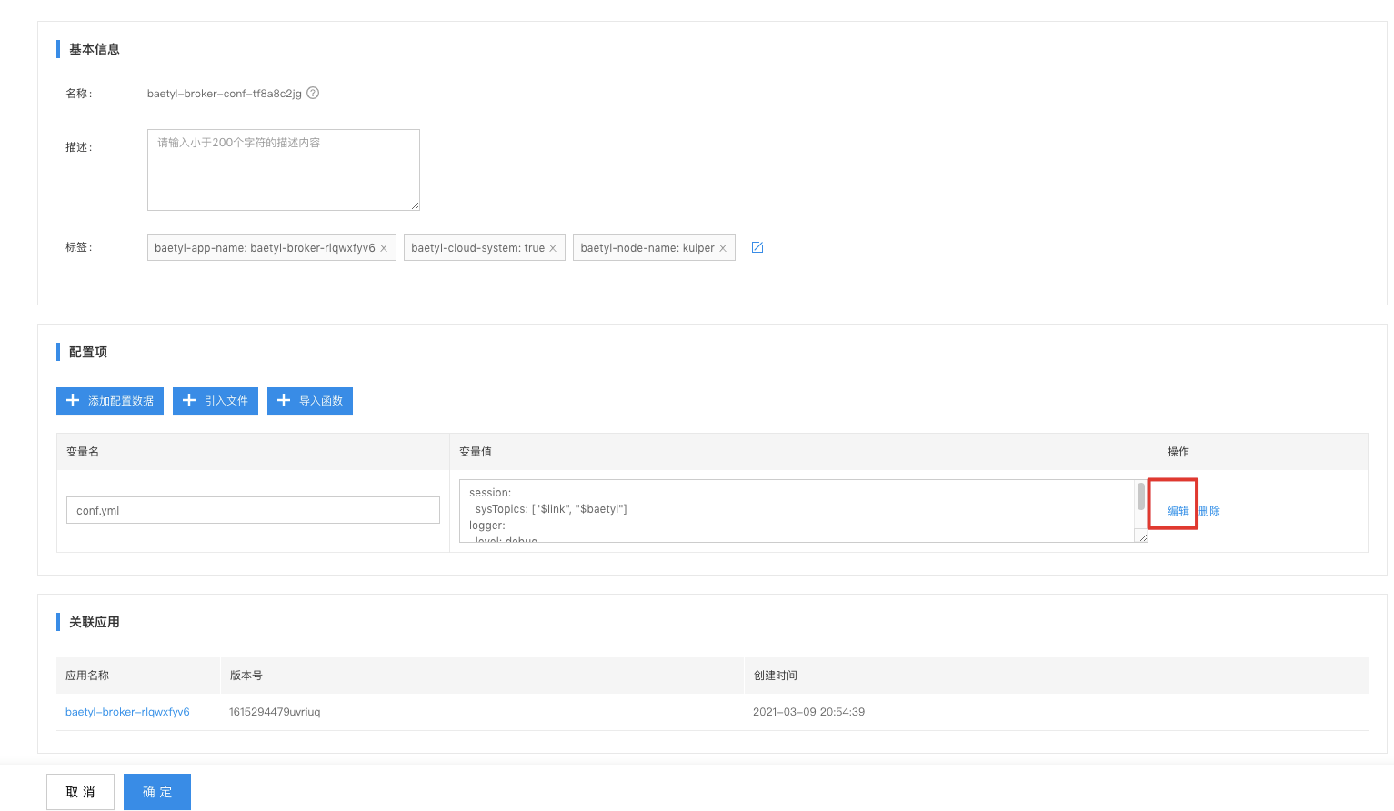
Task: Click the 添加配置数据 add button
Action: pyautogui.click(x=110, y=401)
